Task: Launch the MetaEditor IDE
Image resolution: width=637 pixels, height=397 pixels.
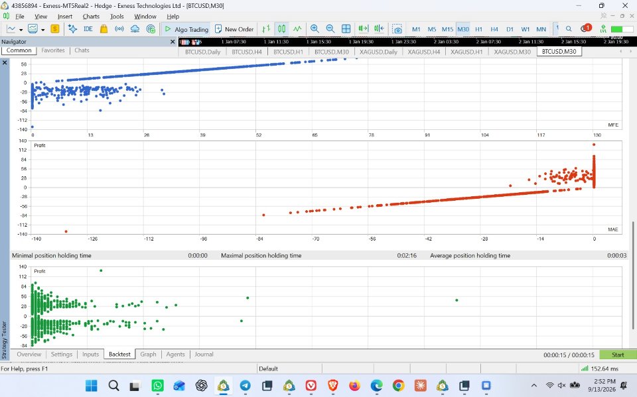Action: 88,28
